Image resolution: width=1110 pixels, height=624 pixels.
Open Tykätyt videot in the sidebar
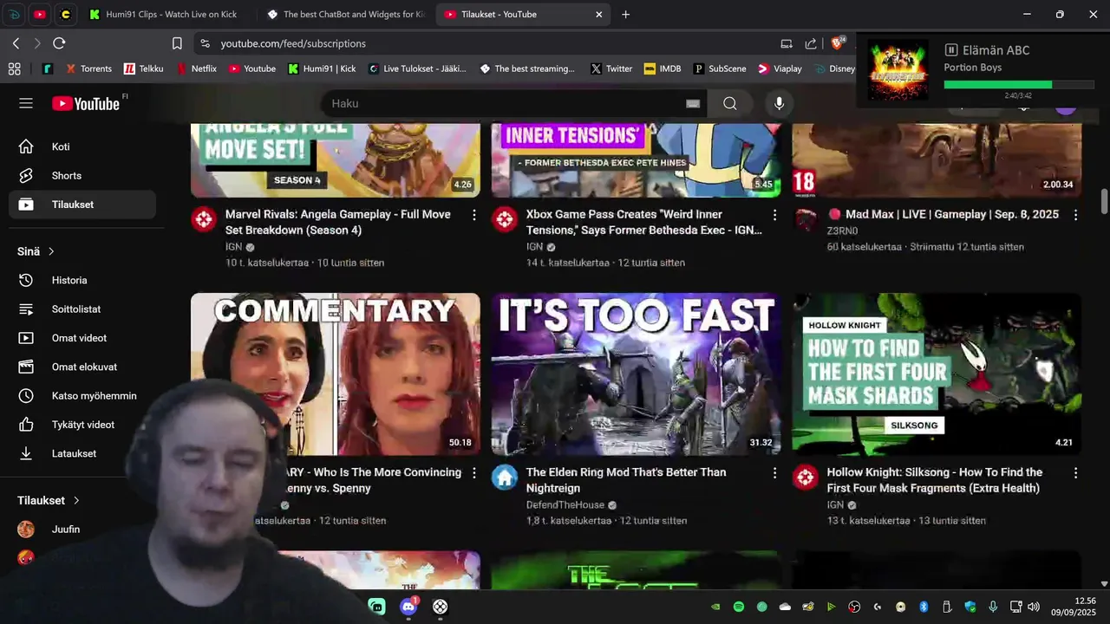click(x=82, y=425)
